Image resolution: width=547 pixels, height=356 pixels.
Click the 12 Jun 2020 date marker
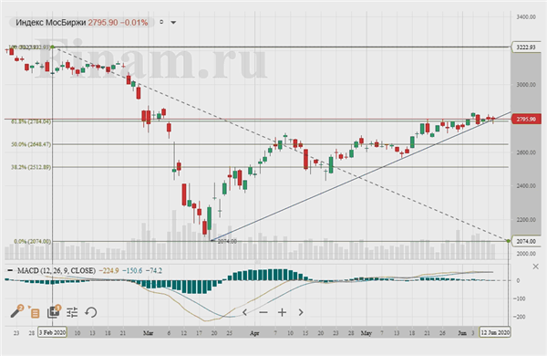495,332
